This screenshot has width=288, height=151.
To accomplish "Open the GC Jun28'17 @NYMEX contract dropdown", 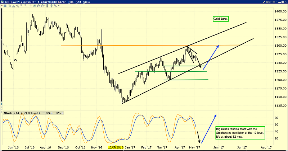I will (x=20, y=2).
